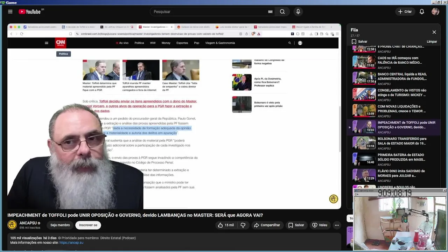Click the Inscrever-se subscribe button

pyautogui.click(x=88, y=225)
